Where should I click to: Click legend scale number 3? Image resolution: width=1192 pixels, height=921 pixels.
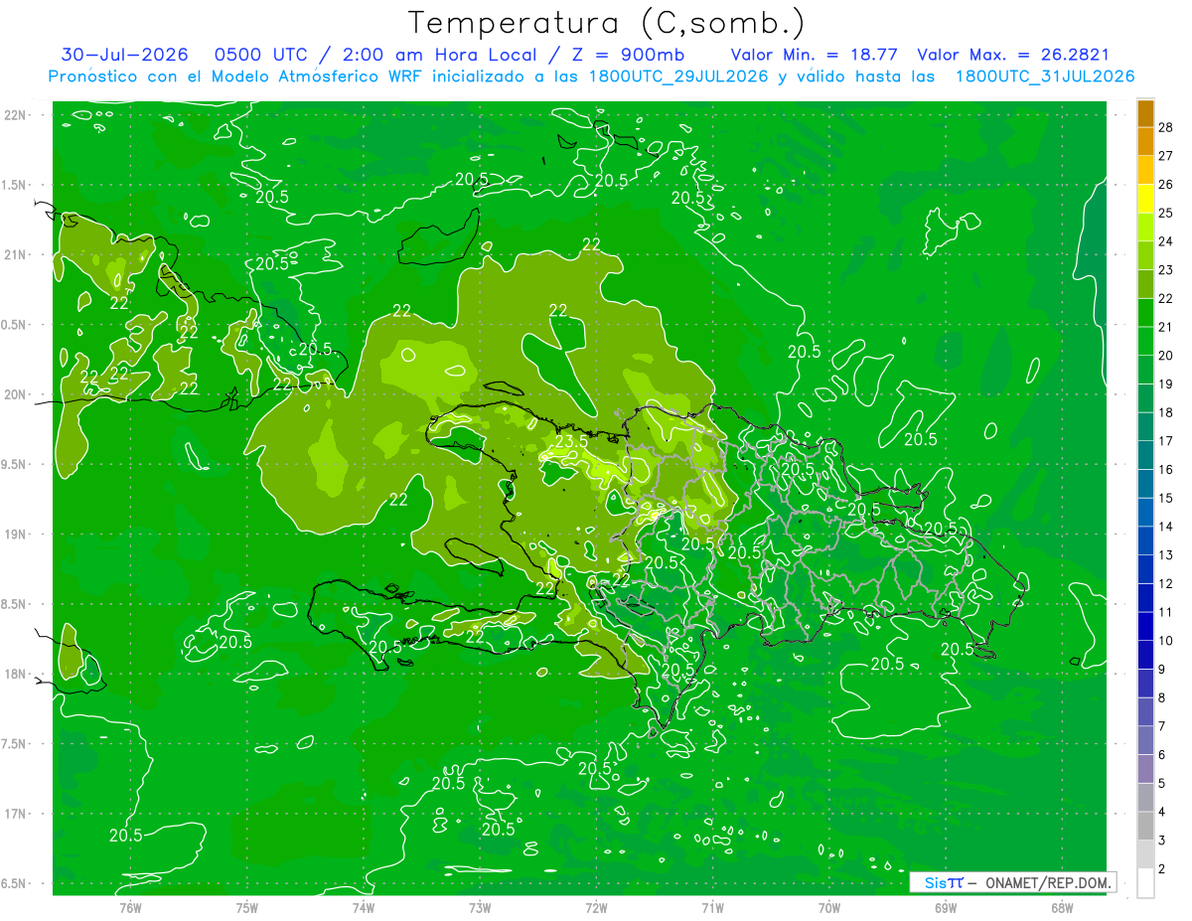(1162, 841)
